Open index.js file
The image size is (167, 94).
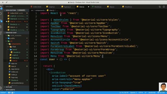coord(14,75)
